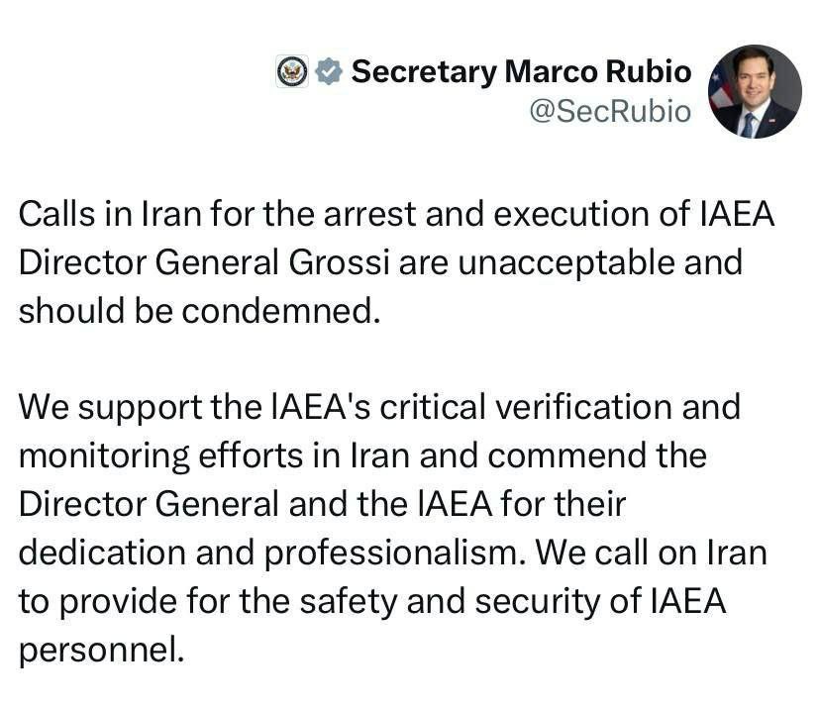Click the verified checkmark badge
This screenshot has height=707, width=820.
click(328, 71)
